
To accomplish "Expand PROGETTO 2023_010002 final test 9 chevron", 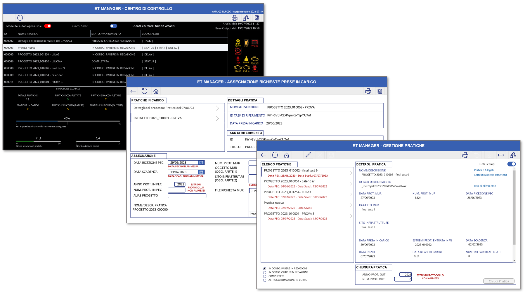I will (351, 173).
